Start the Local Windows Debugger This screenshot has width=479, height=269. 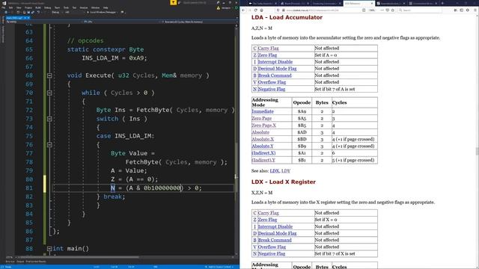[102, 12]
